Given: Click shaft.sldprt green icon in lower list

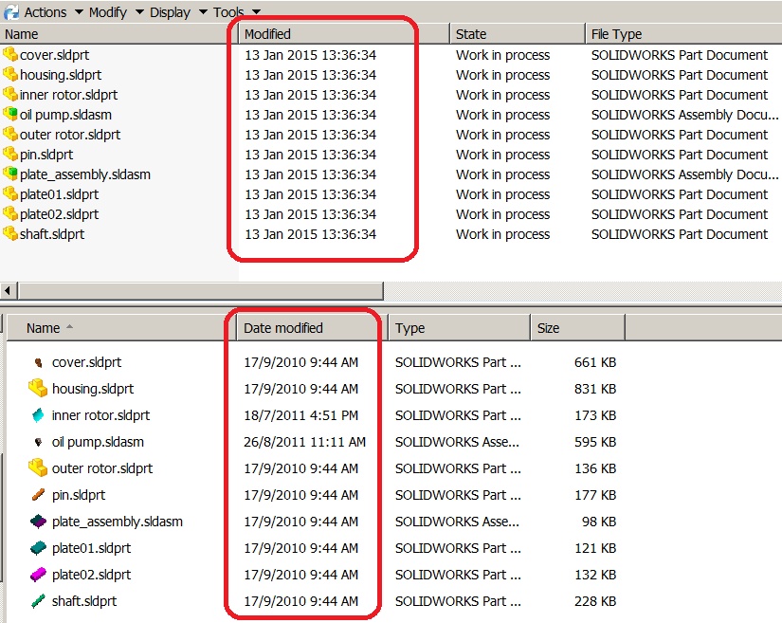Looking at the screenshot, I should click(x=39, y=601).
